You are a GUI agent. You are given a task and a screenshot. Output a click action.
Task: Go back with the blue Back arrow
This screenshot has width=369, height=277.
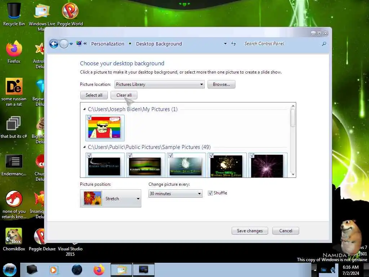pos(54,44)
